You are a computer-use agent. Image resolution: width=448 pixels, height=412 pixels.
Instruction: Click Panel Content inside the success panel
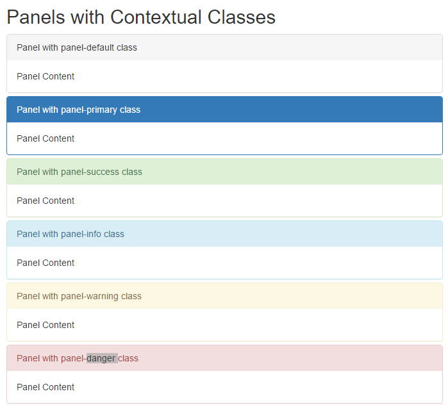click(46, 201)
